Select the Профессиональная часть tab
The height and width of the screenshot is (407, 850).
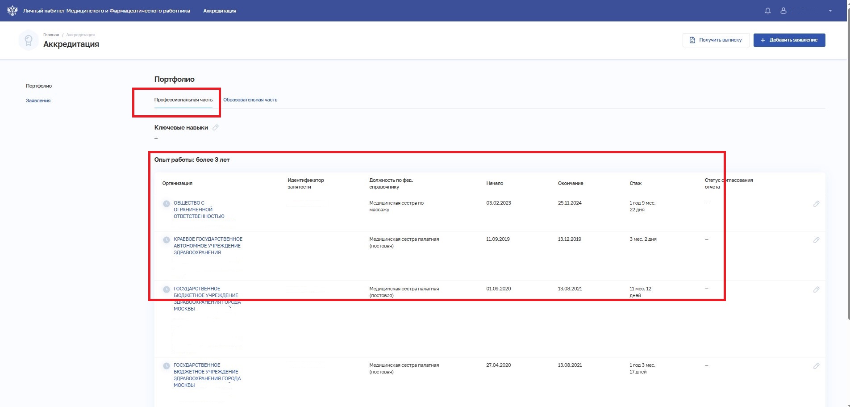pos(183,100)
